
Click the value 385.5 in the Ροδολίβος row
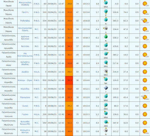tap(116, 21)
